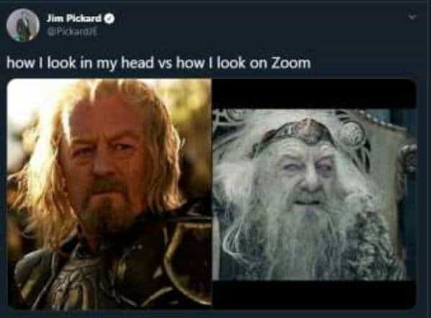The image size is (431, 318).
Task: Click the black bar above right photo
Action: (314, 94)
